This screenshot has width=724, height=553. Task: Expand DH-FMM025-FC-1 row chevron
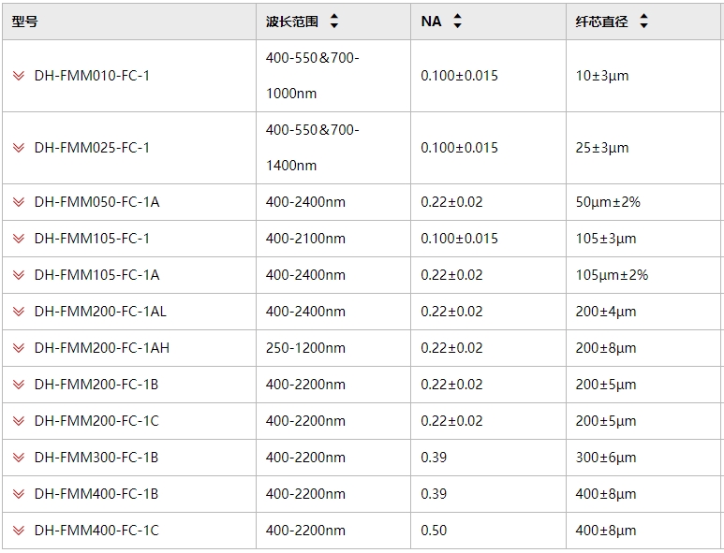point(19,148)
